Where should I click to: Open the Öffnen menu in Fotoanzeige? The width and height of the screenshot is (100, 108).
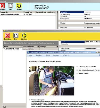click(x=65, y=55)
